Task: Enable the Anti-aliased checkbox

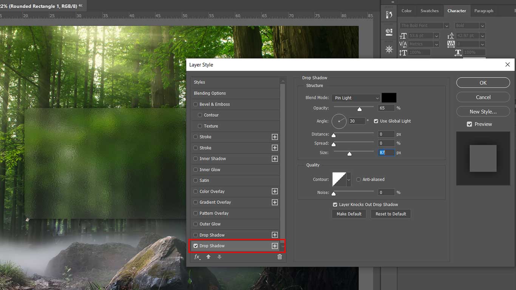Action: [x=358, y=179]
